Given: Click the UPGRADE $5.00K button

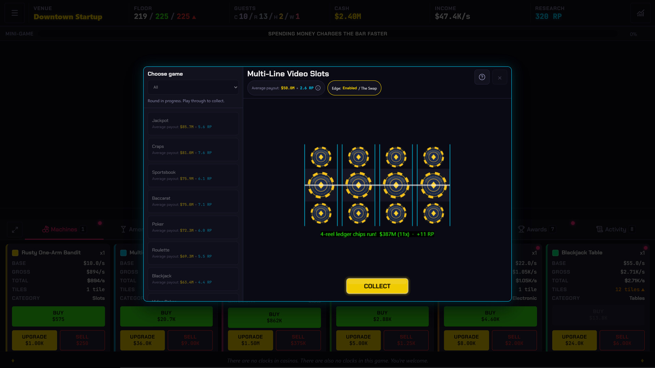Looking at the screenshot, I should [x=358, y=340].
